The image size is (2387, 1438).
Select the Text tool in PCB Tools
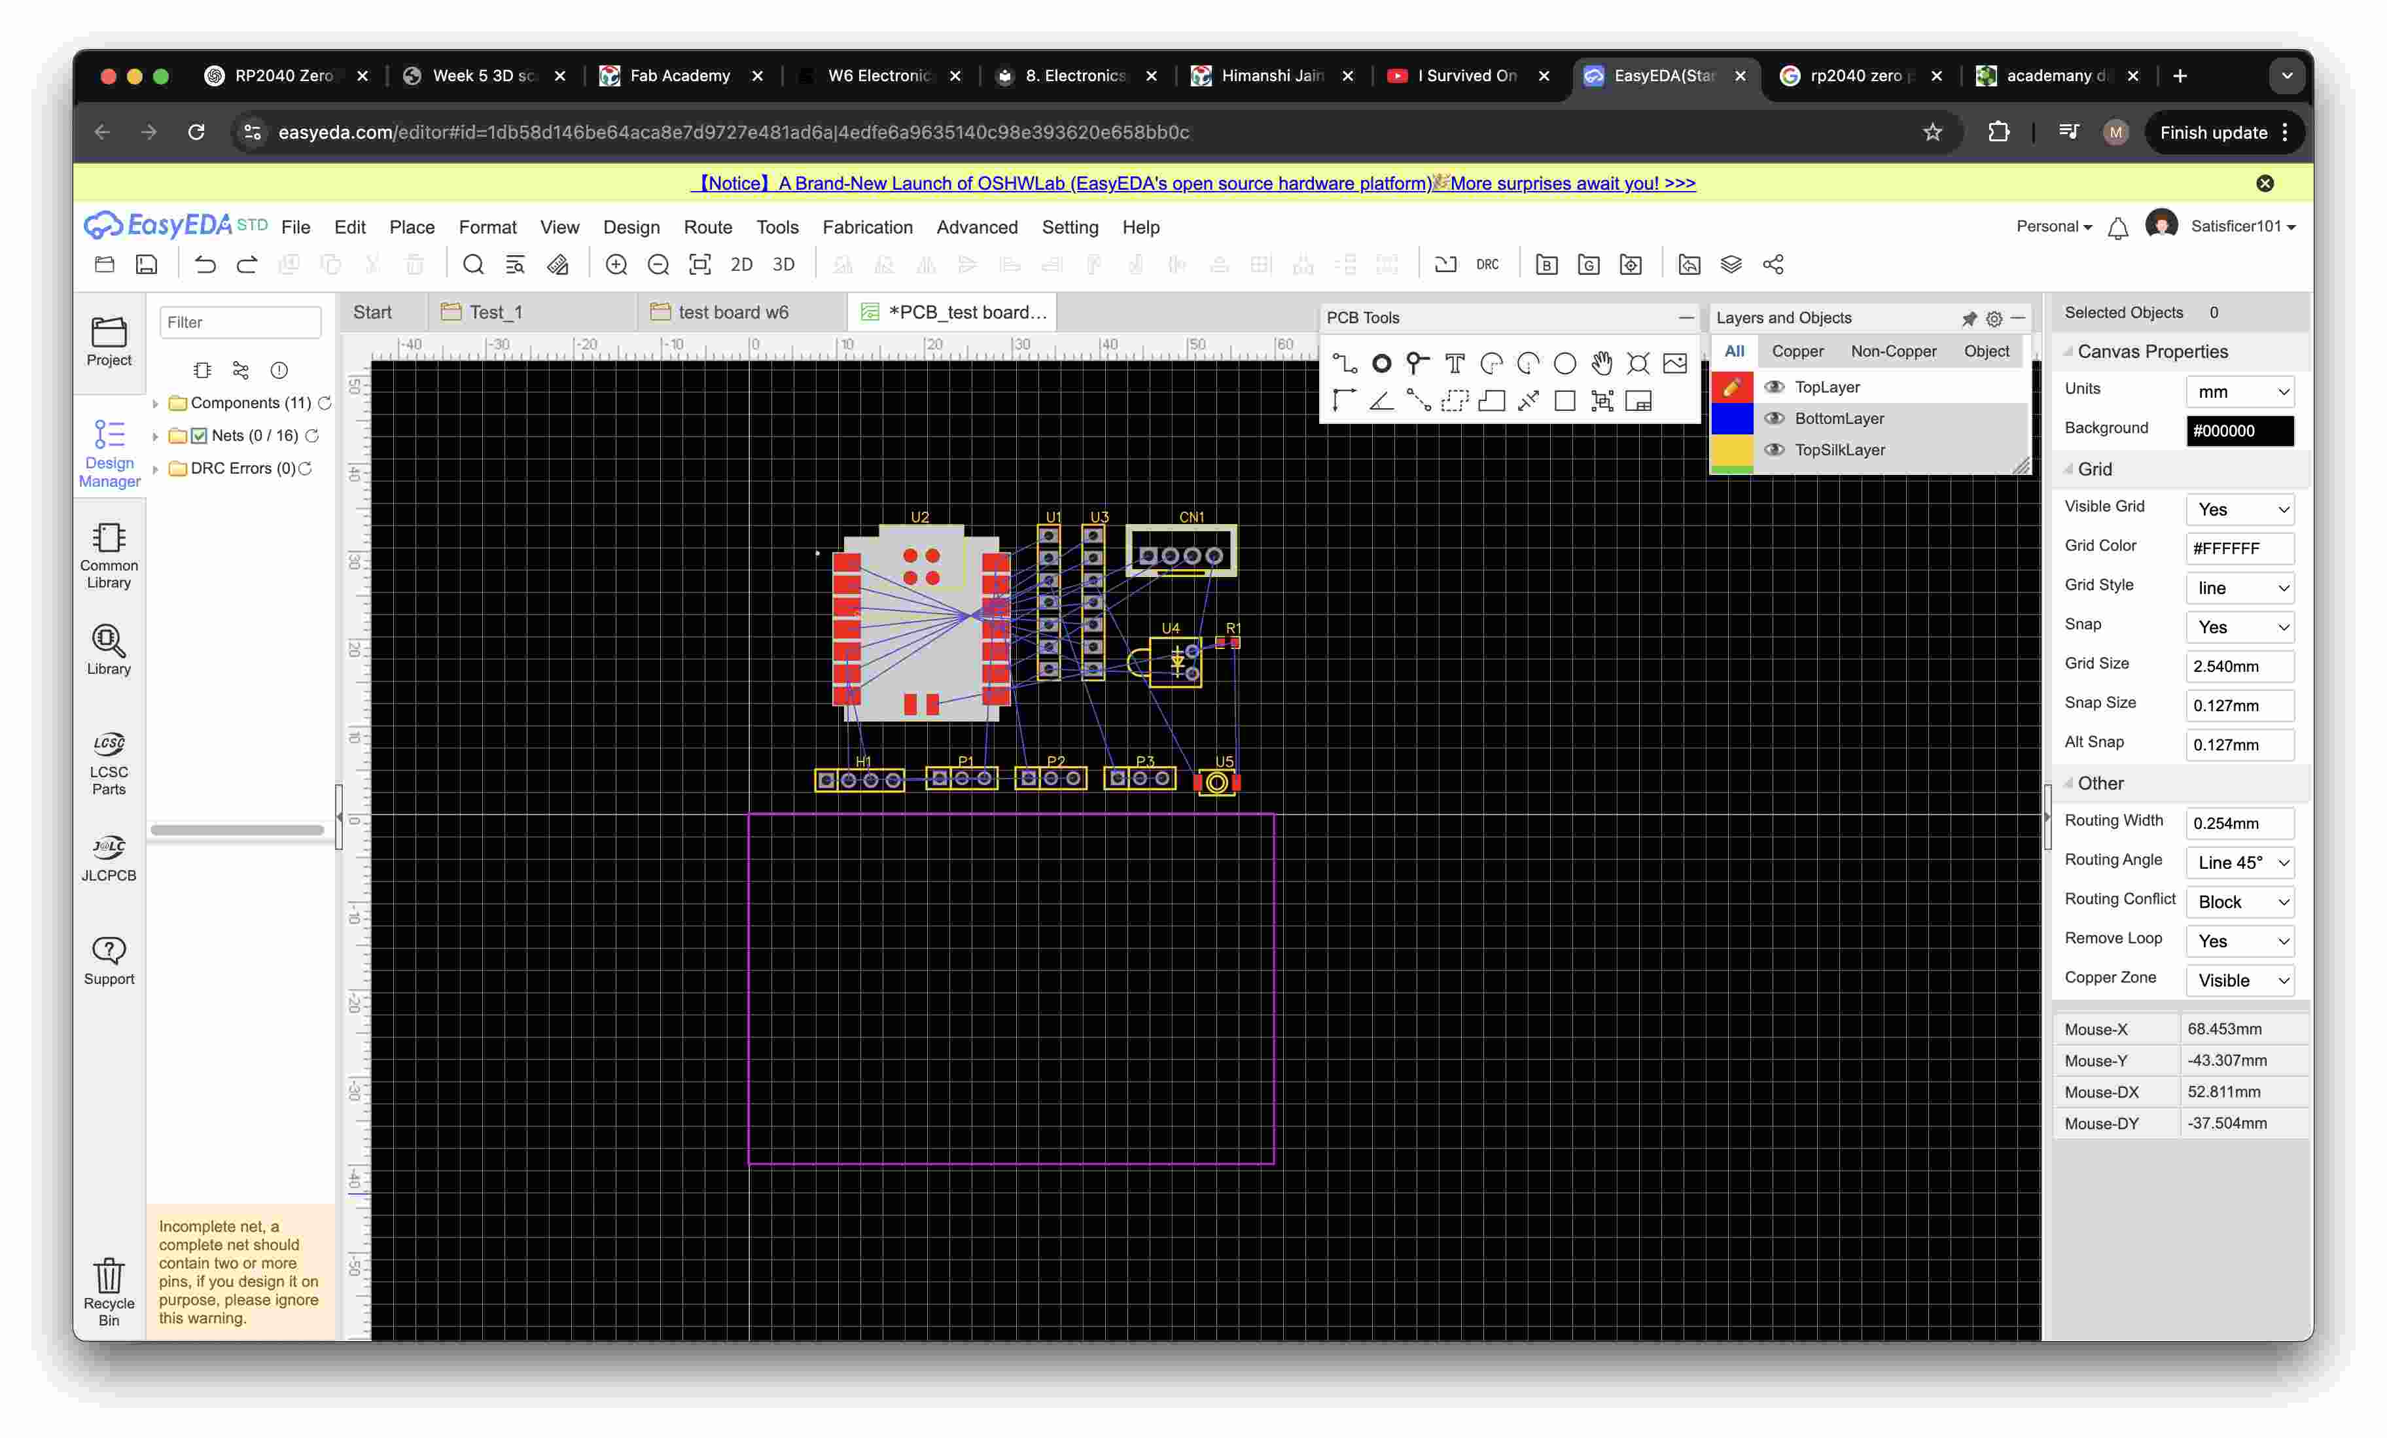[x=1454, y=364]
